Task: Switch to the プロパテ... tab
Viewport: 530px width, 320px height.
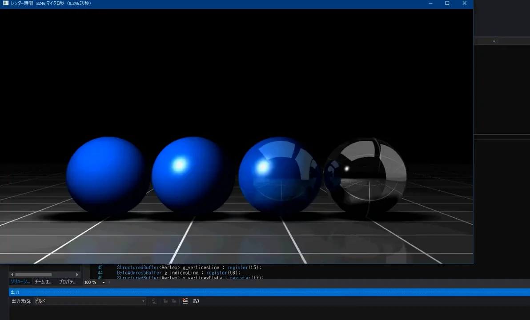Action: coord(68,281)
